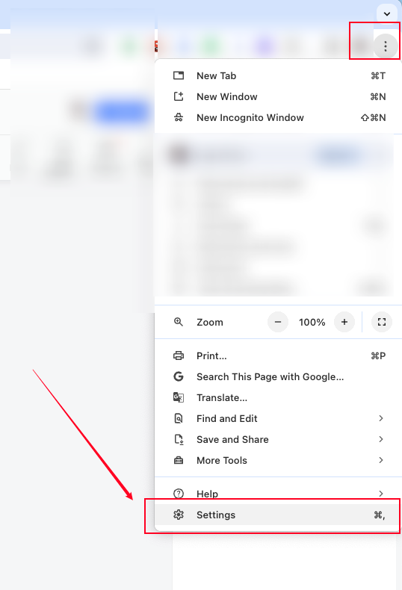Choose Print… from the menu
The width and height of the screenshot is (402, 590).
[x=279, y=356]
